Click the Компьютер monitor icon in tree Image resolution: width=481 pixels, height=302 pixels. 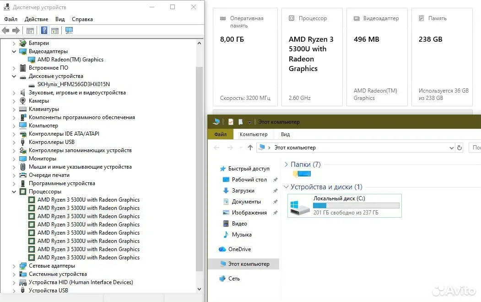pyautogui.click(x=23, y=126)
